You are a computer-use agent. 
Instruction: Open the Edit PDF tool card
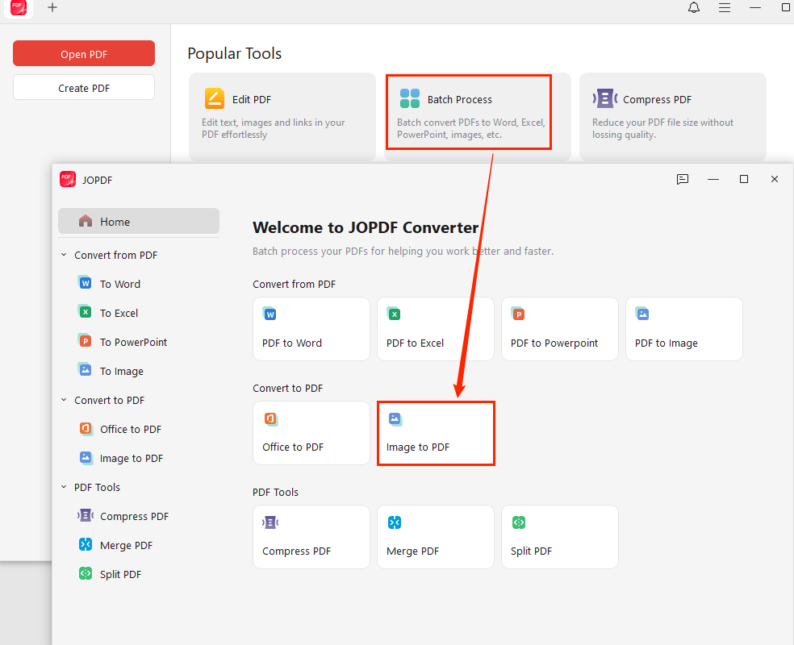pyautogui.click(x=282, y=116)
